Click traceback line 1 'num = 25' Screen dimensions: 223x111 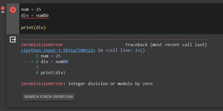[51, 56]
